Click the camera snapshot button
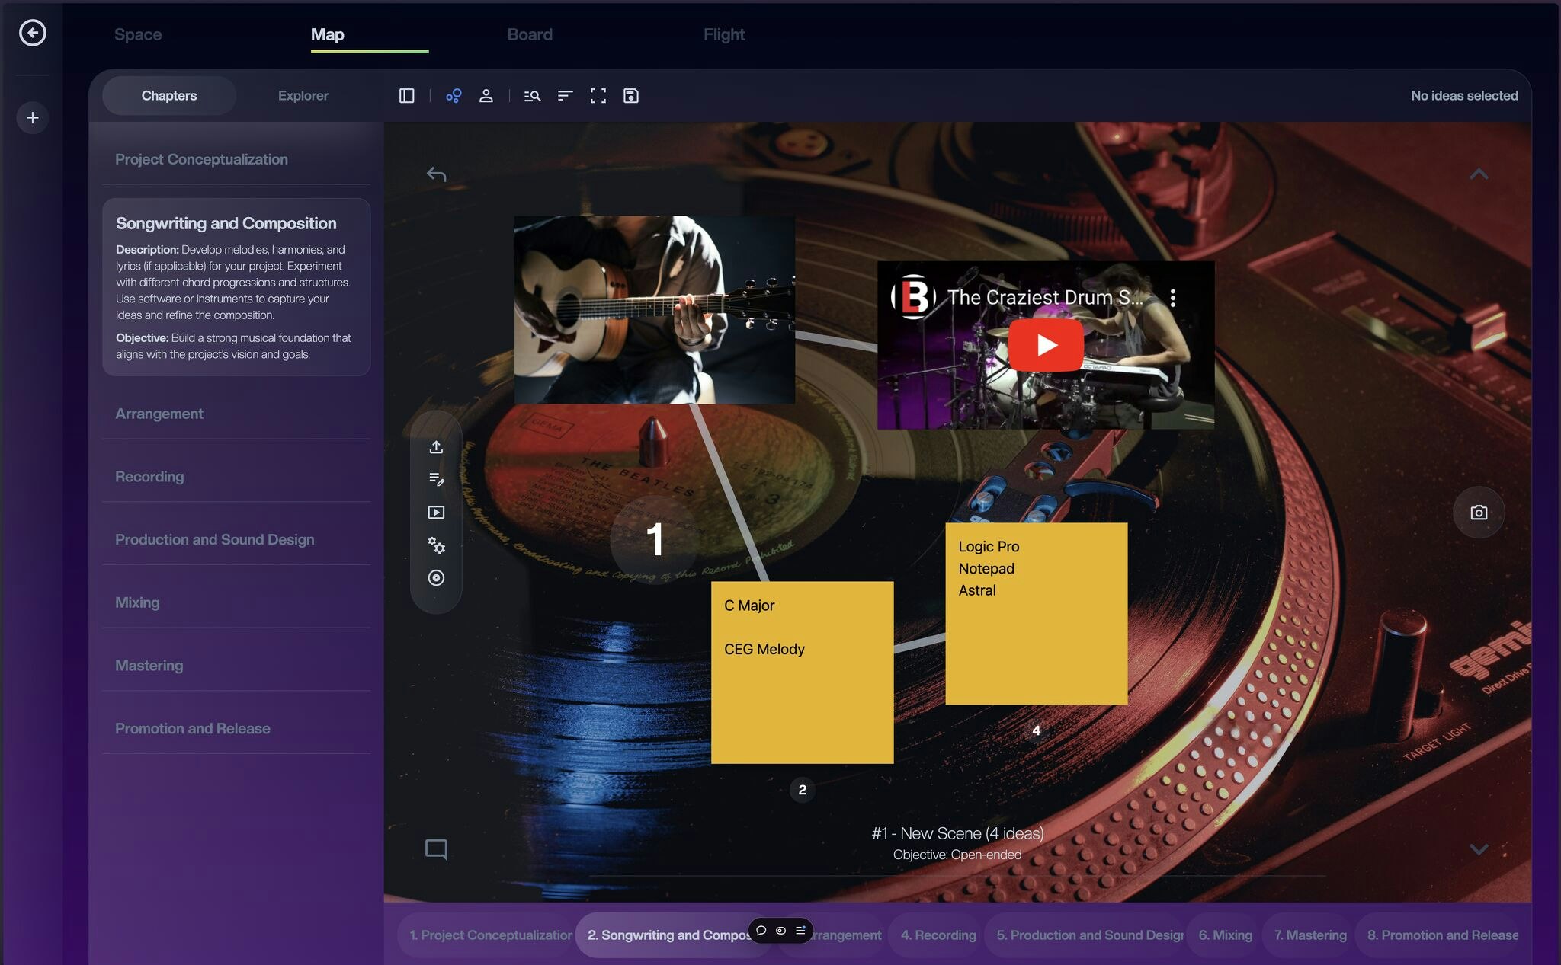Viewport: 1561px width, 965px height. pyautogui.click(x=1478, y=513)
